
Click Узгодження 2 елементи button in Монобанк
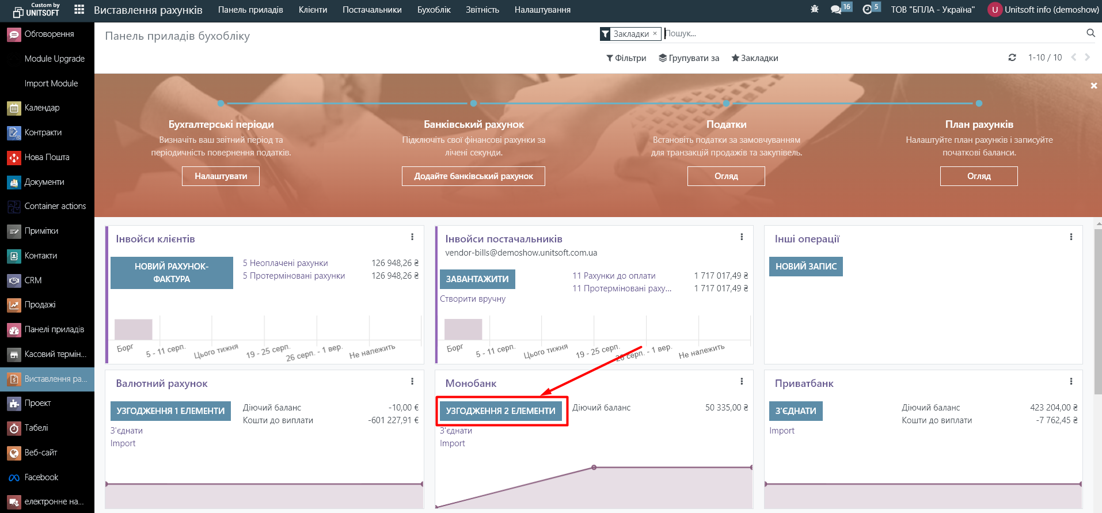click(x=500, y=411)
